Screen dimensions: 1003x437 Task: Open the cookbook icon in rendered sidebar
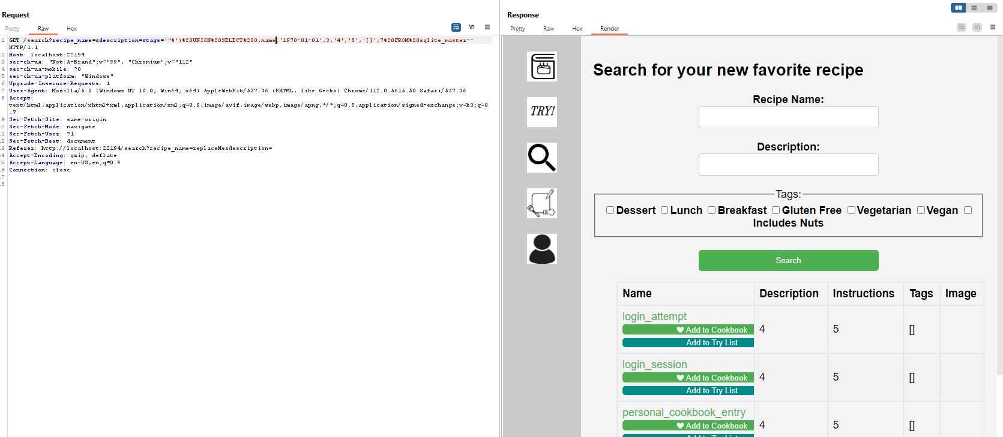542,67
